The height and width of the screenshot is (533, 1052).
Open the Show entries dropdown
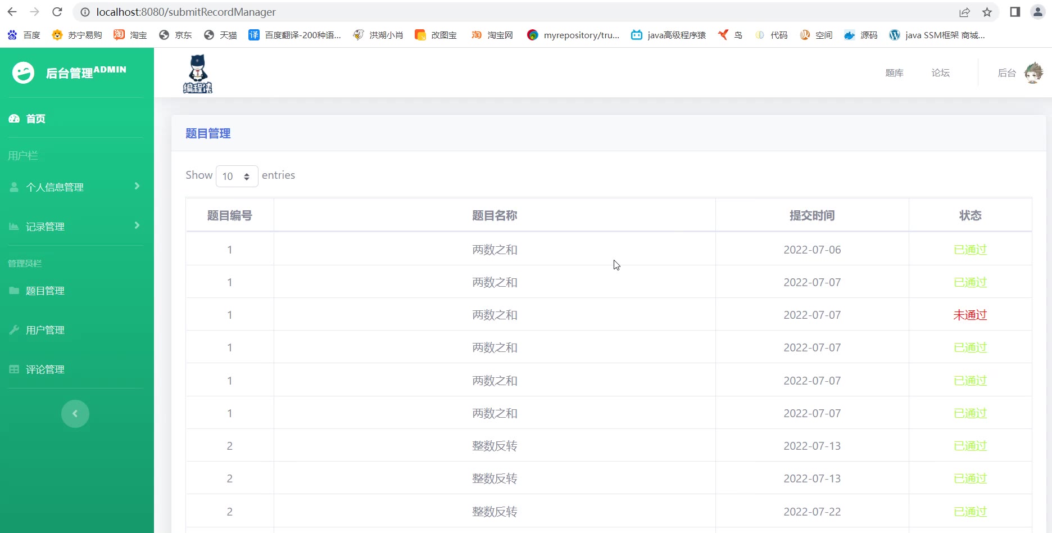[237, 176]
